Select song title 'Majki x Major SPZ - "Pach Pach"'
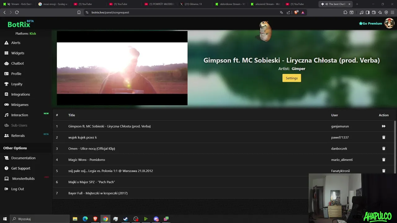397x223 pixels. pyautogui.click(x=91, y=182)
